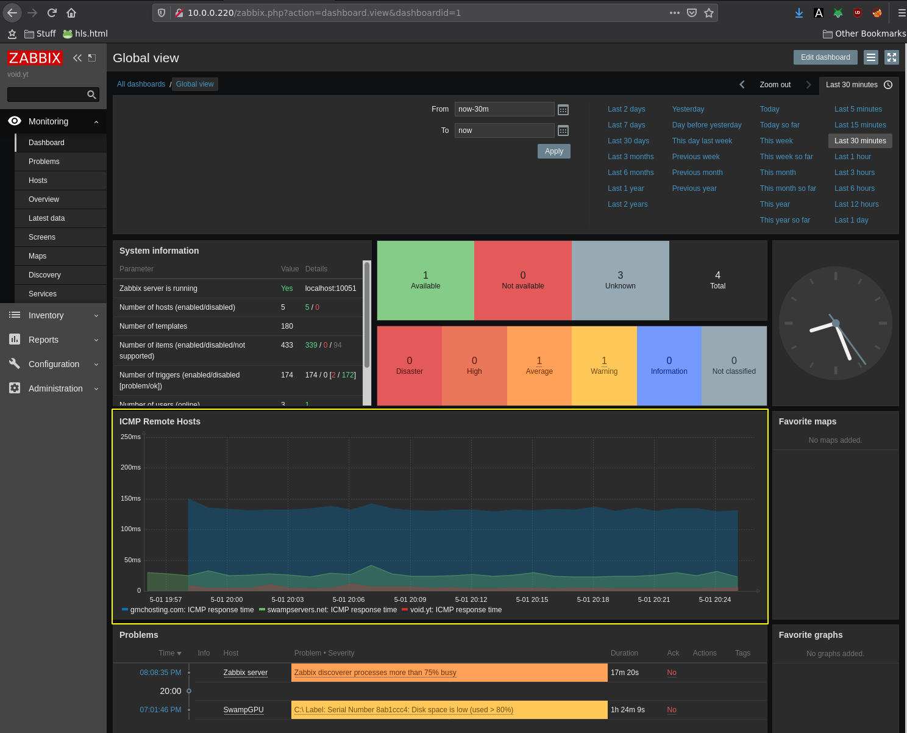Sort problems by Time column
The width and height of the screenshot is (907, 733).
tap(170, 653)
